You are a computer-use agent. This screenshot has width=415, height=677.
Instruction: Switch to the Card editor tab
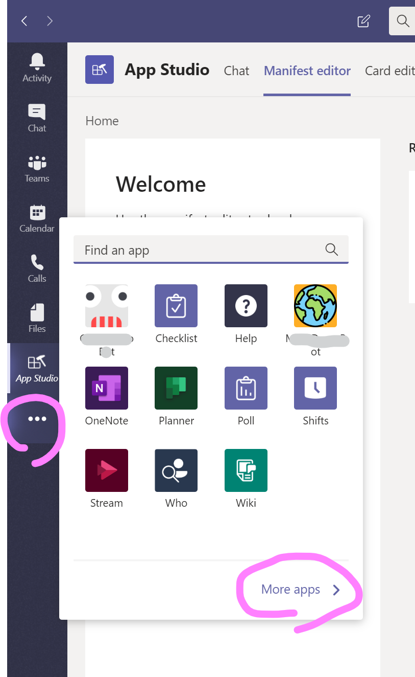[x=390, y=71]
